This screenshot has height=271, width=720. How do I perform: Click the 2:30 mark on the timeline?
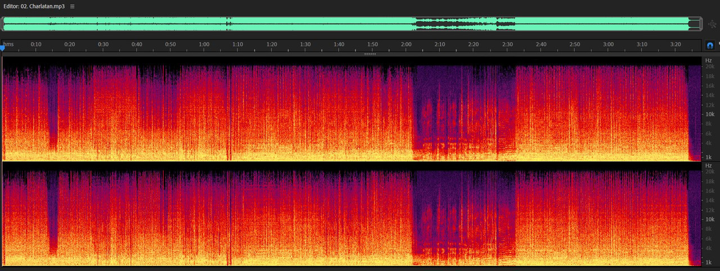point(507,44)
